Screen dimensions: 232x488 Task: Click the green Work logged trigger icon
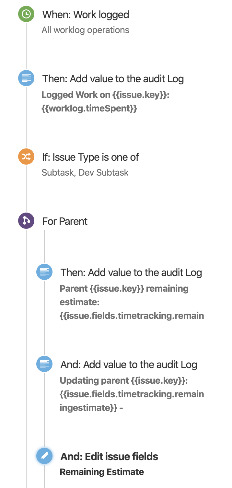pyautogui.click(x=26, y=14)
